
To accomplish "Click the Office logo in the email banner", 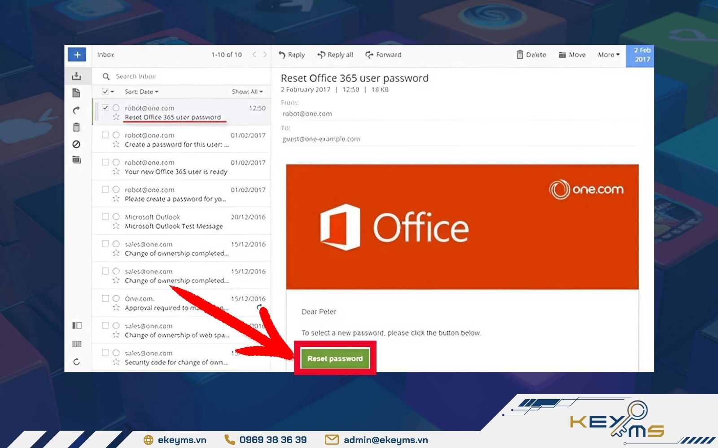I will coord(394,228).
